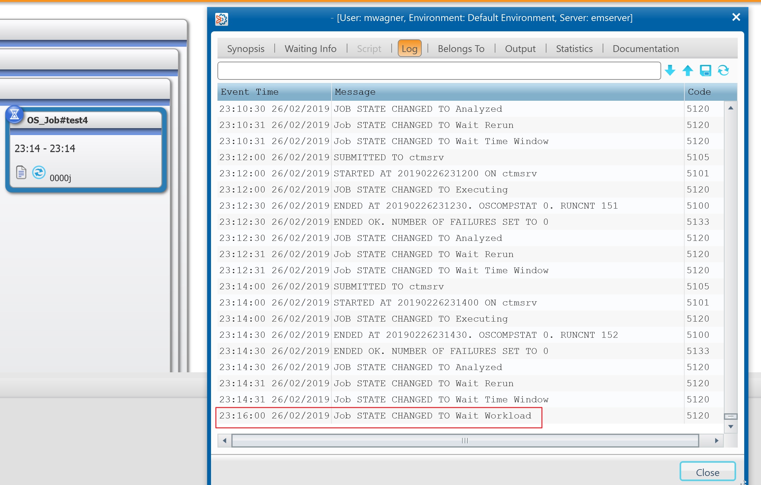Select the Log tab
The width and height of the screenshot is (761, 485).
click(x=409, y=48)
